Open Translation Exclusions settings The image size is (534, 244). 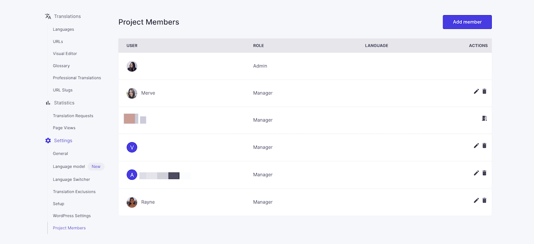click(x=74, y=192)
